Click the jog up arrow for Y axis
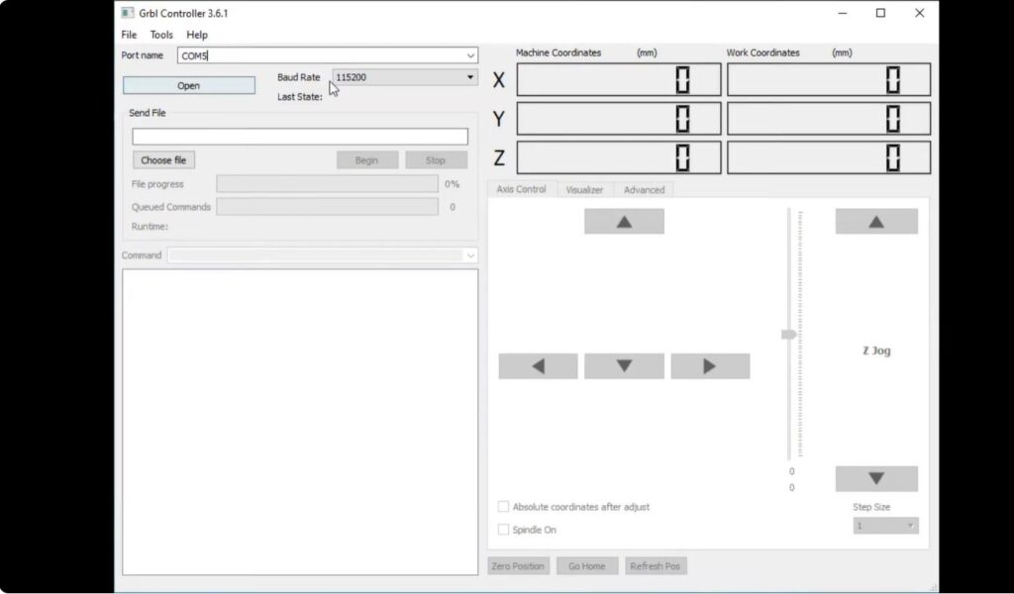The width and height of the screenshot is (1014, 594). 624,221
